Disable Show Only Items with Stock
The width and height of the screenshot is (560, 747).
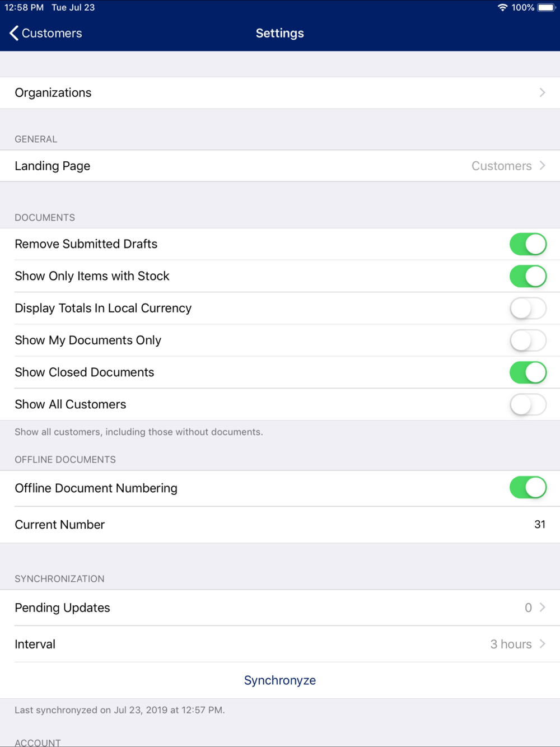point(528,276)
